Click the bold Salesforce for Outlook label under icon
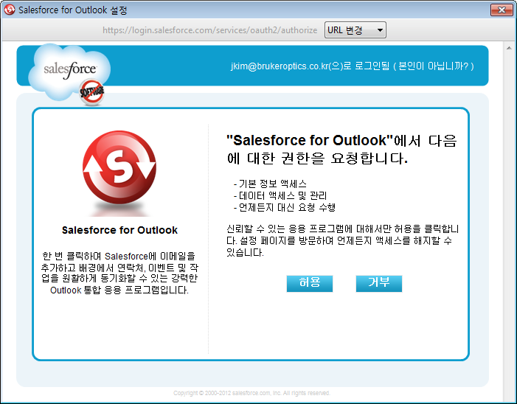 coord(119,230)
